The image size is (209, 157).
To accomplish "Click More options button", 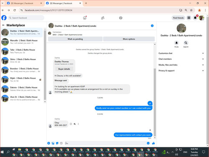I will coord(129,39).
